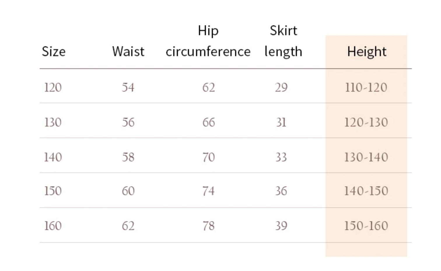Click the Size column header

tap(54, 52)
